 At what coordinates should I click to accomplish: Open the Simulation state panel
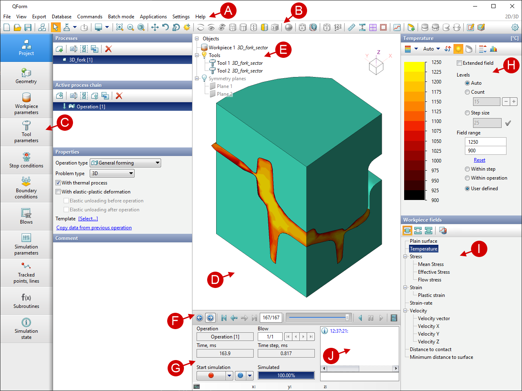pos(27,328)
